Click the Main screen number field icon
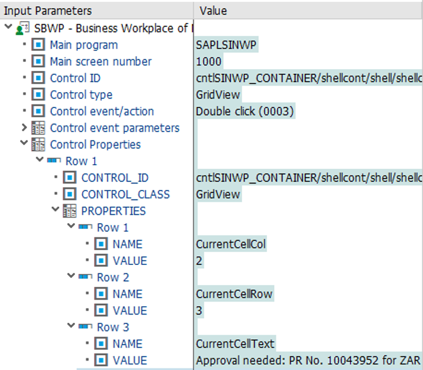The height and width of the screenshot is (370, 423). pos(38,61)
